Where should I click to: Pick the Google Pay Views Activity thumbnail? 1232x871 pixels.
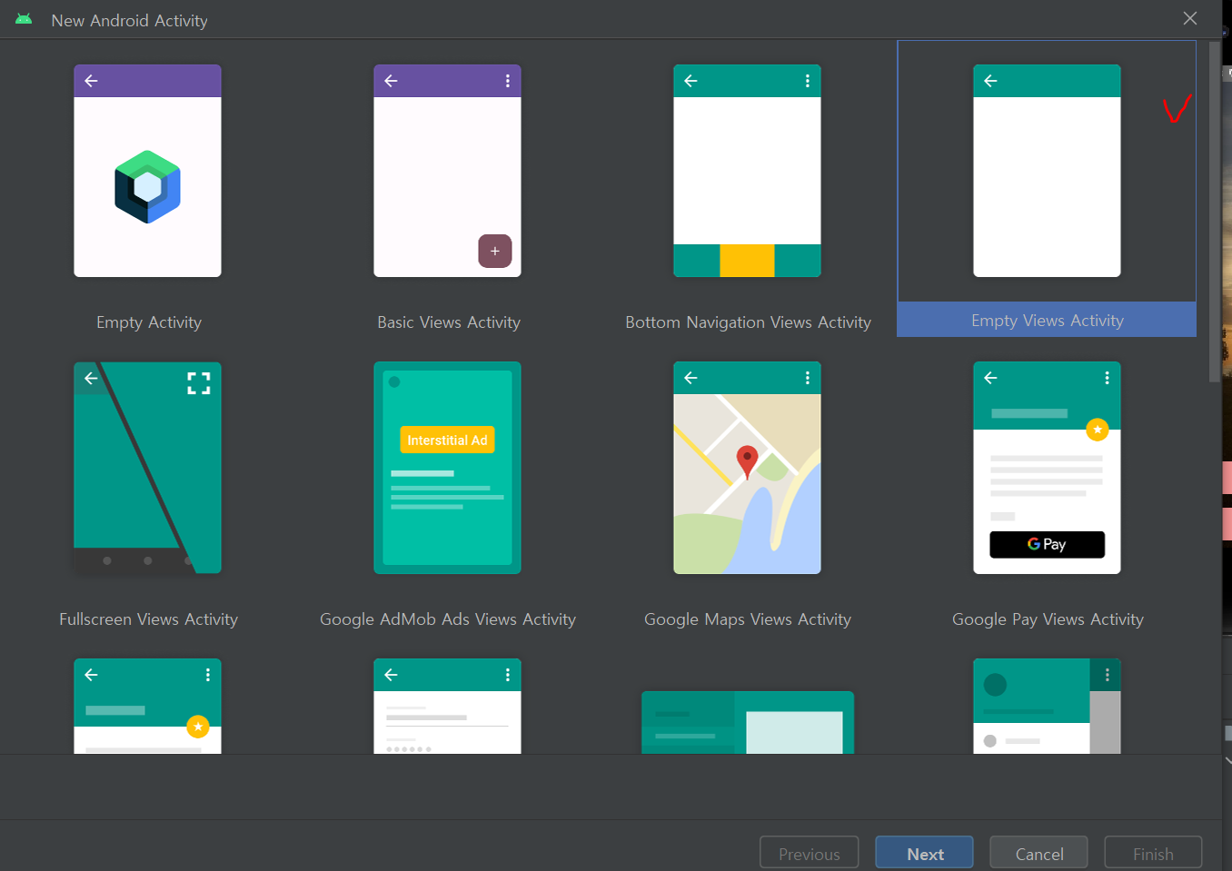(1047, 468)
